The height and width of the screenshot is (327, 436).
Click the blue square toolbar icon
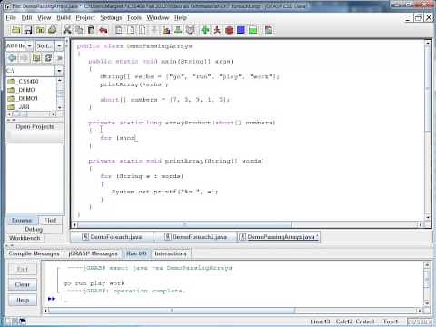pyautogui.click(x=241, y=30)
